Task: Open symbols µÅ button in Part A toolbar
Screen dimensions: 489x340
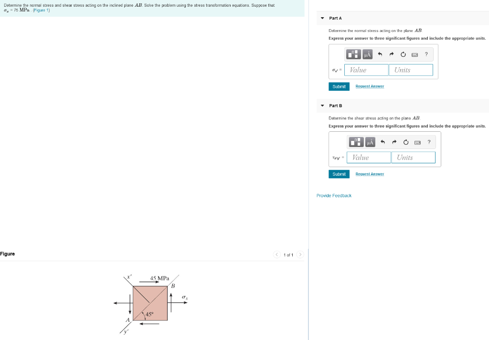Action: 367,54
